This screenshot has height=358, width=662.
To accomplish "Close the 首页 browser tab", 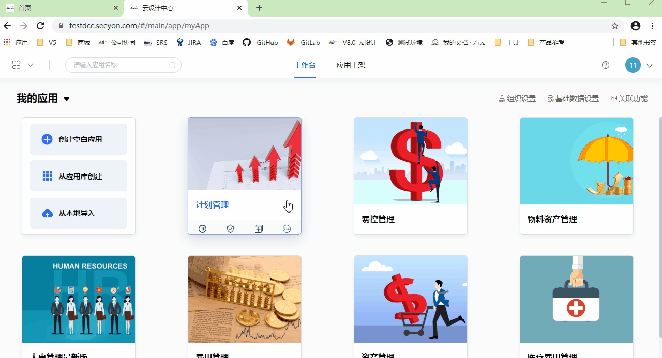I will tap(116, 8).
